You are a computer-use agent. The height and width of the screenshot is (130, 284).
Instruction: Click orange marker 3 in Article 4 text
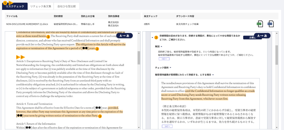[100, 116]
